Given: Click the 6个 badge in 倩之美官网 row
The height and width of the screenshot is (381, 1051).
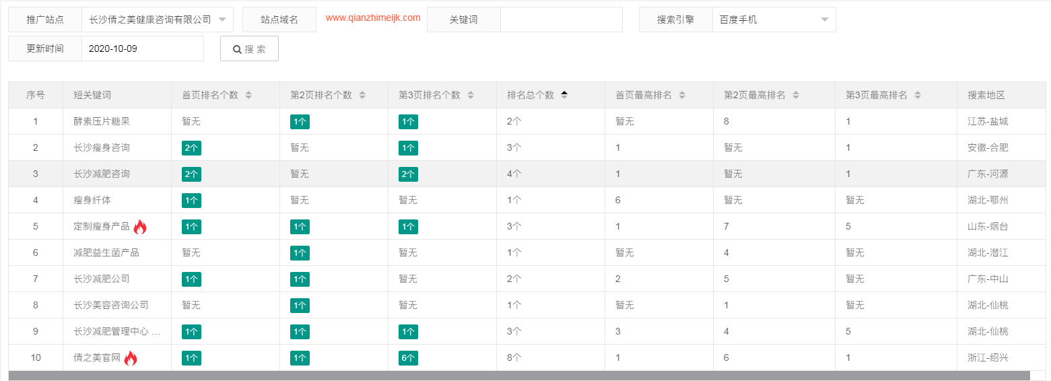Looking at the screenshot, I should [x=408, y=358].
